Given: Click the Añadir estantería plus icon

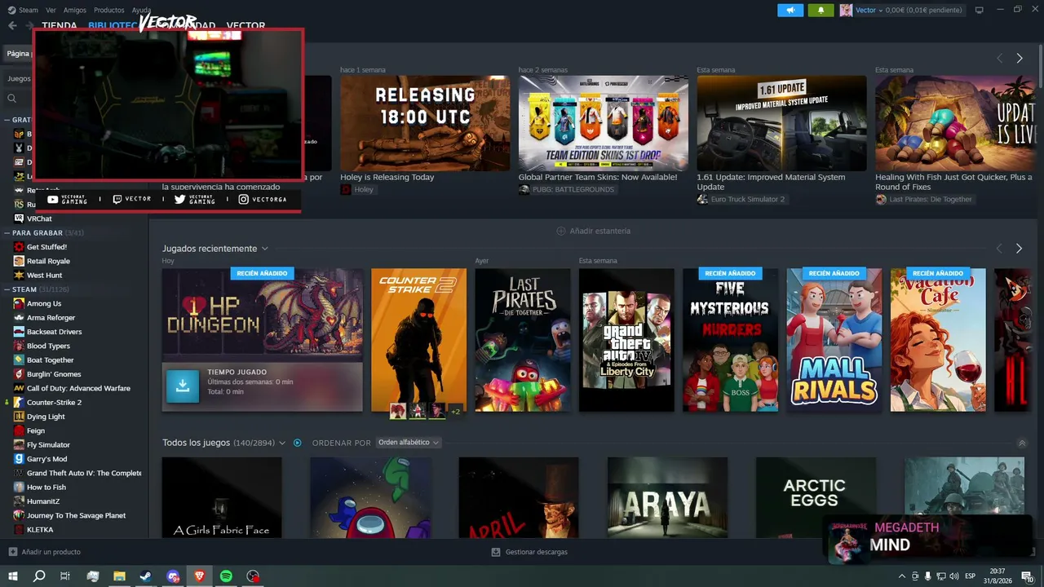Looking at the screenshot, I should pos(560,231).
